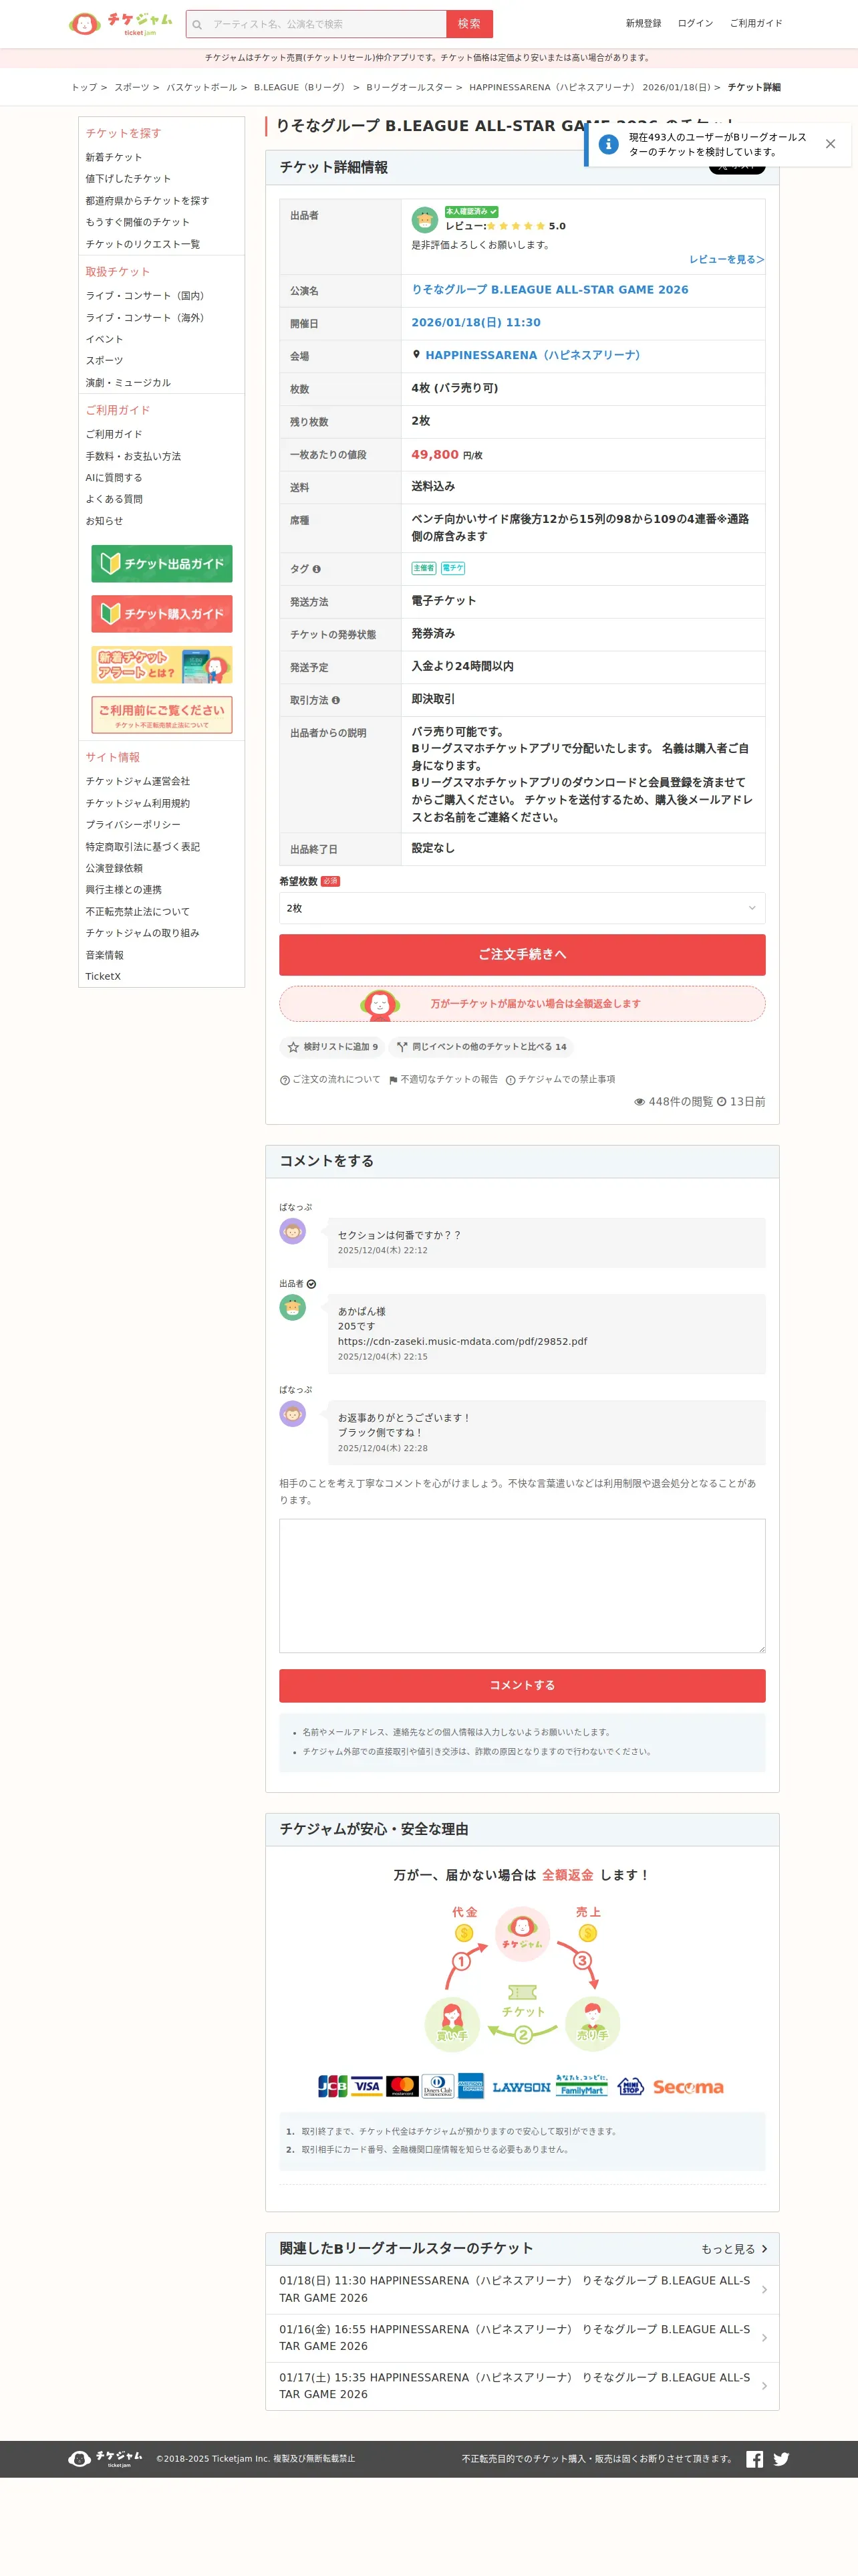Image resolution: width=858 pixels, height=2576 pixels.
Task: Click the Twitter icon in the footer
Action: (781, 2459)
